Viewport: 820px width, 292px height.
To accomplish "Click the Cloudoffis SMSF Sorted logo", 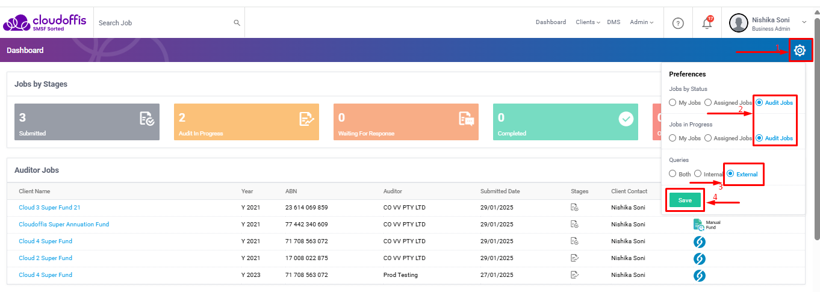I will (x=45, y=23).
